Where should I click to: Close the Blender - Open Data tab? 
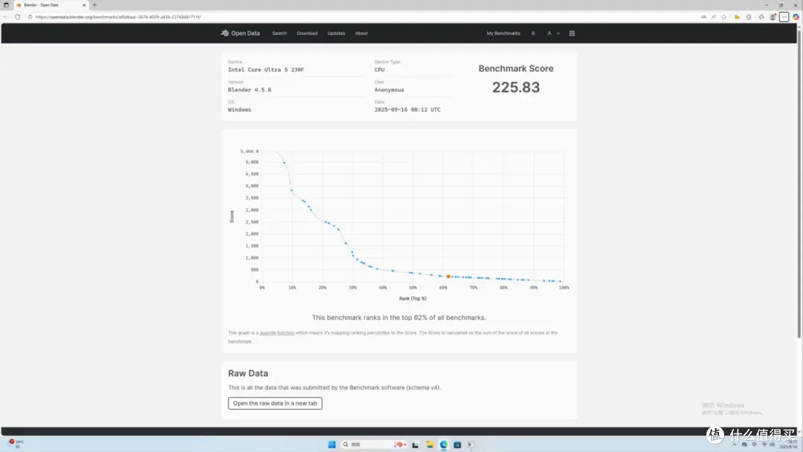pos(84,5)
